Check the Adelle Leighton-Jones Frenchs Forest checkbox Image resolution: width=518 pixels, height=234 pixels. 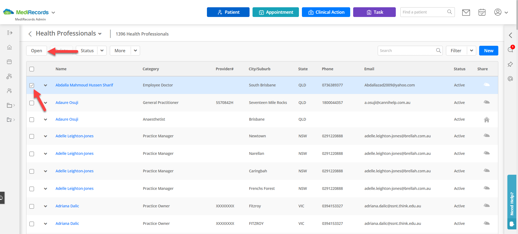coord(32,189)
